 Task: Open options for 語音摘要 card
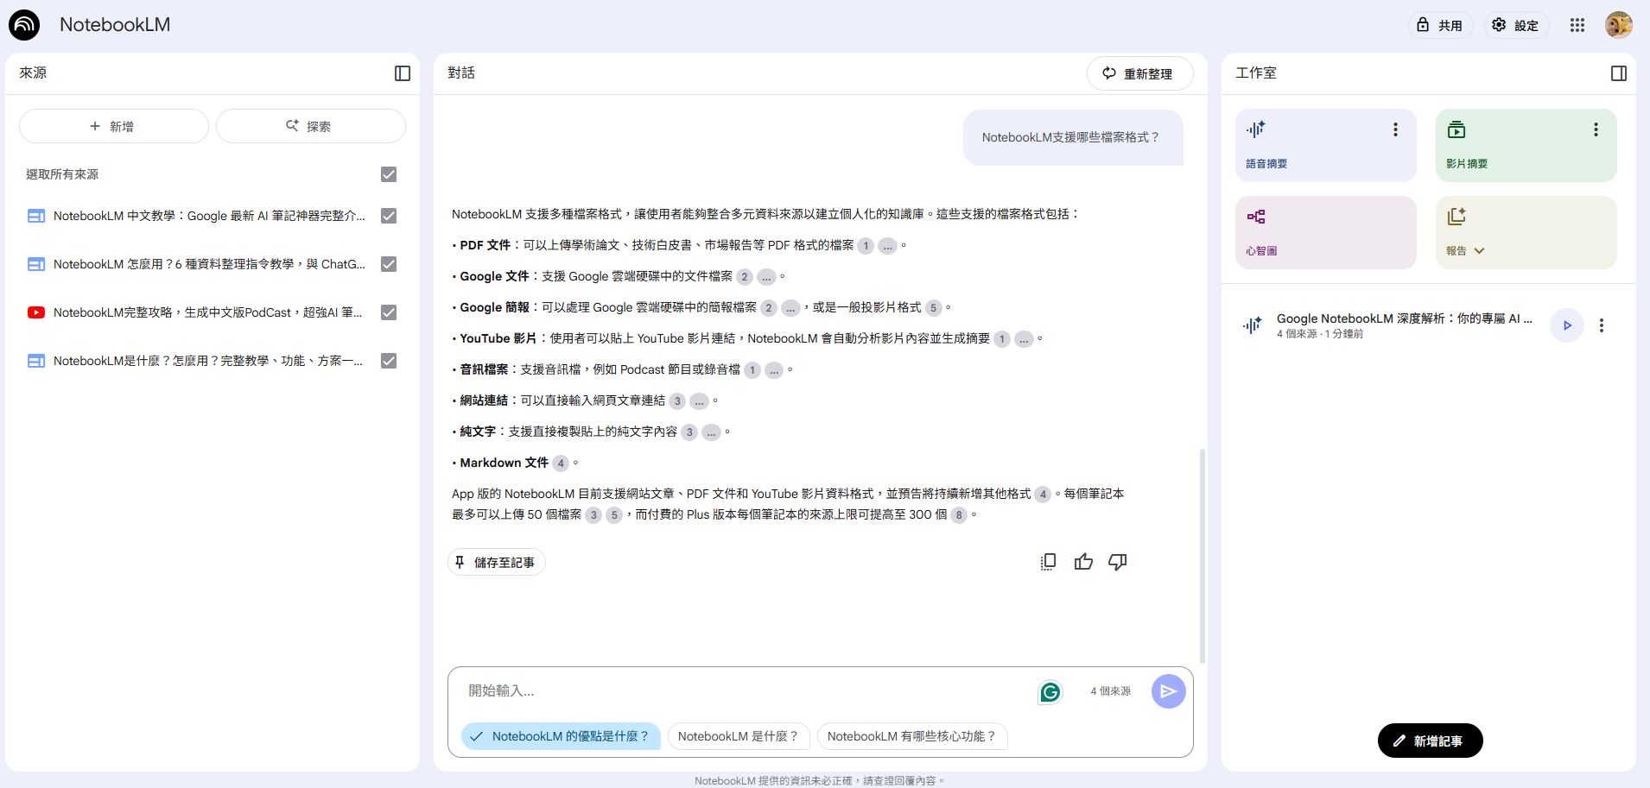[x=1395, y=129]
